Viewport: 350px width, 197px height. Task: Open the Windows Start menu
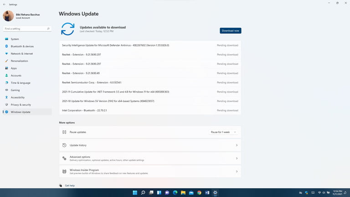135,192
